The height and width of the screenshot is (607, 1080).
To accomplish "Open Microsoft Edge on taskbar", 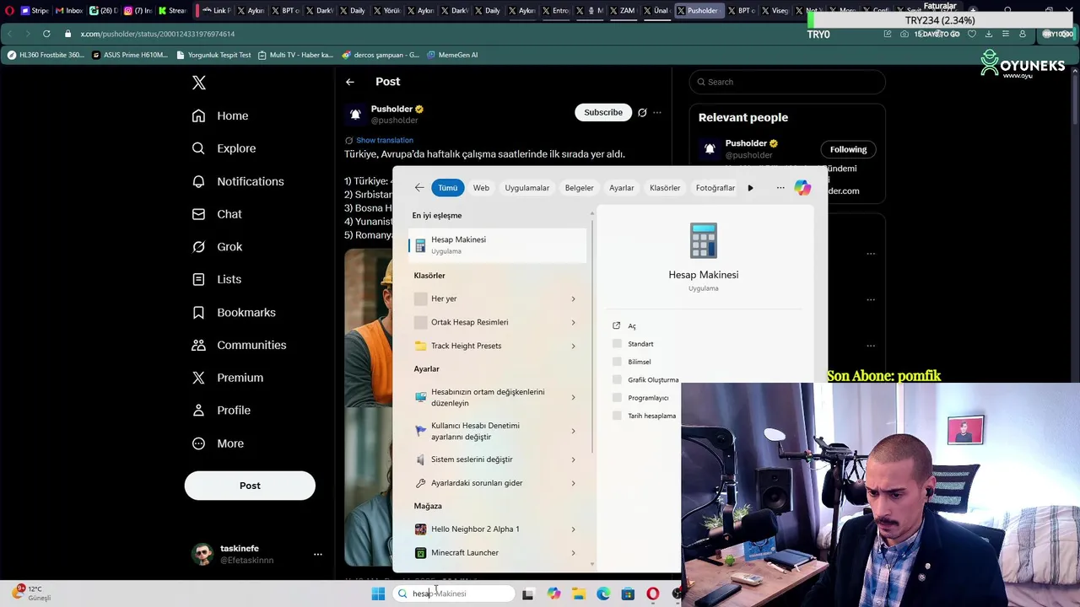I will coord(603,594).
